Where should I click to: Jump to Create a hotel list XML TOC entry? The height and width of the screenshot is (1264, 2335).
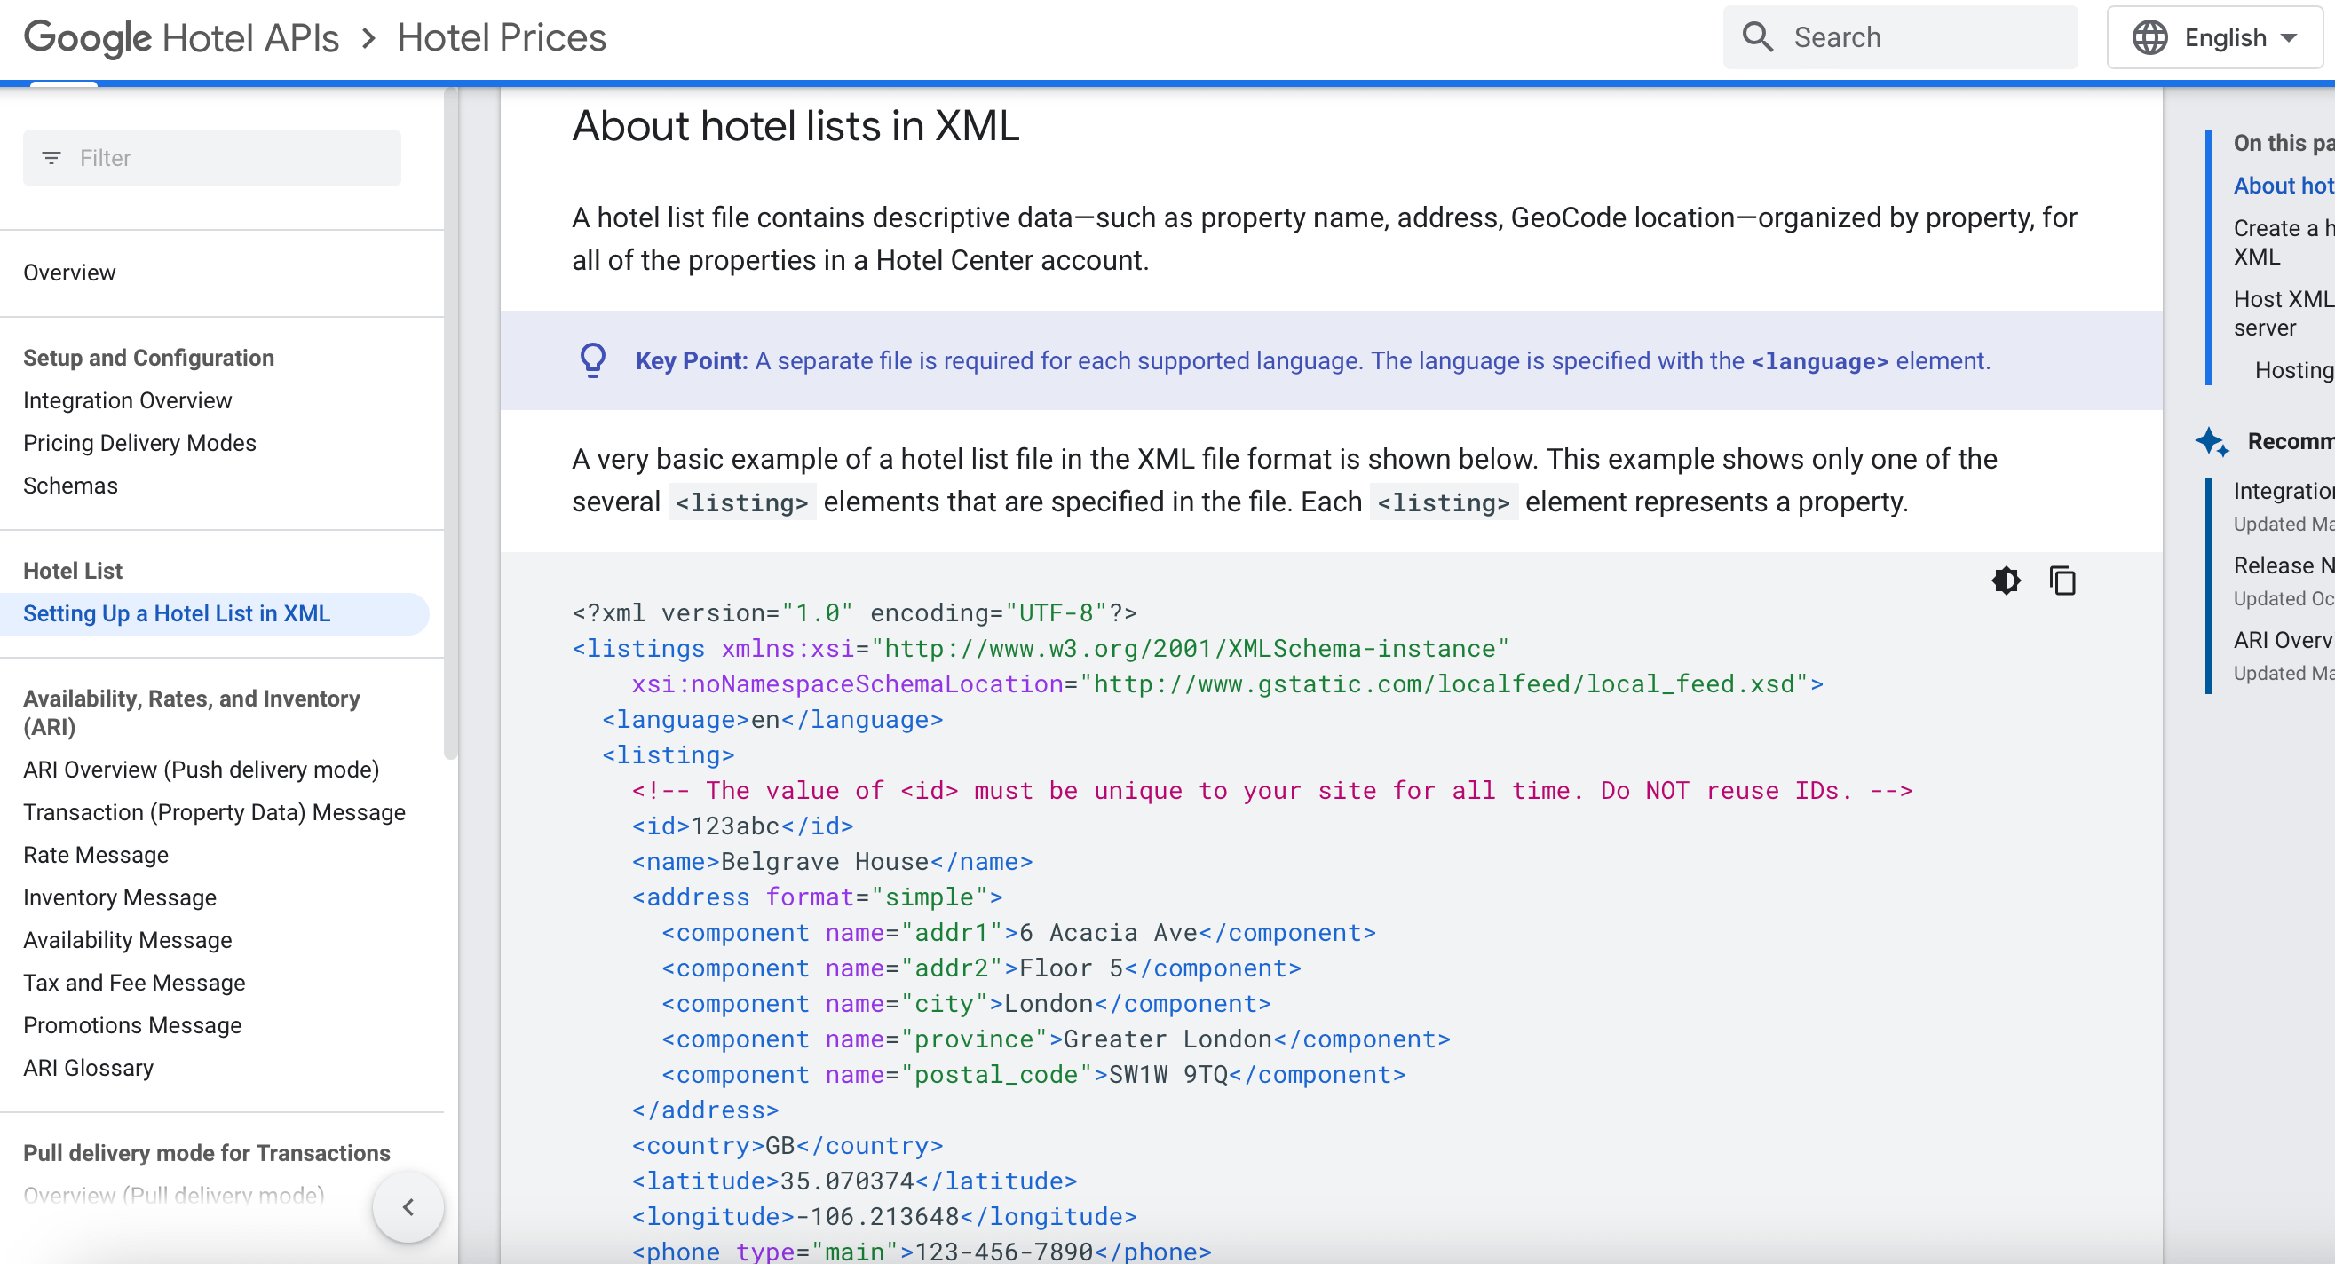click(2284, 242)
